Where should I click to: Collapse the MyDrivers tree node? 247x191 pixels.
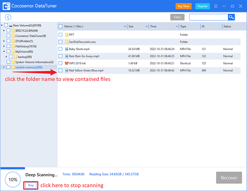4,51
